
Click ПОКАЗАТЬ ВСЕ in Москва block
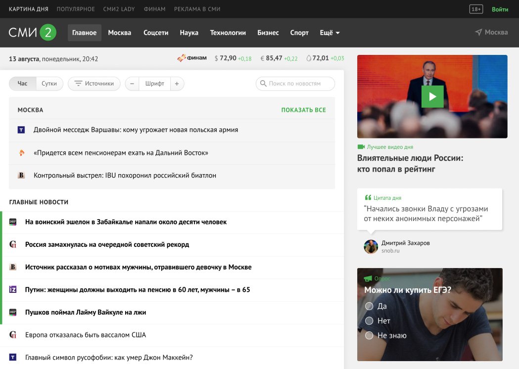[x=303, y=110]
